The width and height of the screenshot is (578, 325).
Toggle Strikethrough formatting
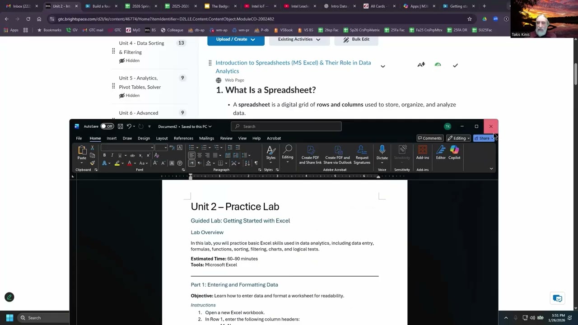[132, 155]
